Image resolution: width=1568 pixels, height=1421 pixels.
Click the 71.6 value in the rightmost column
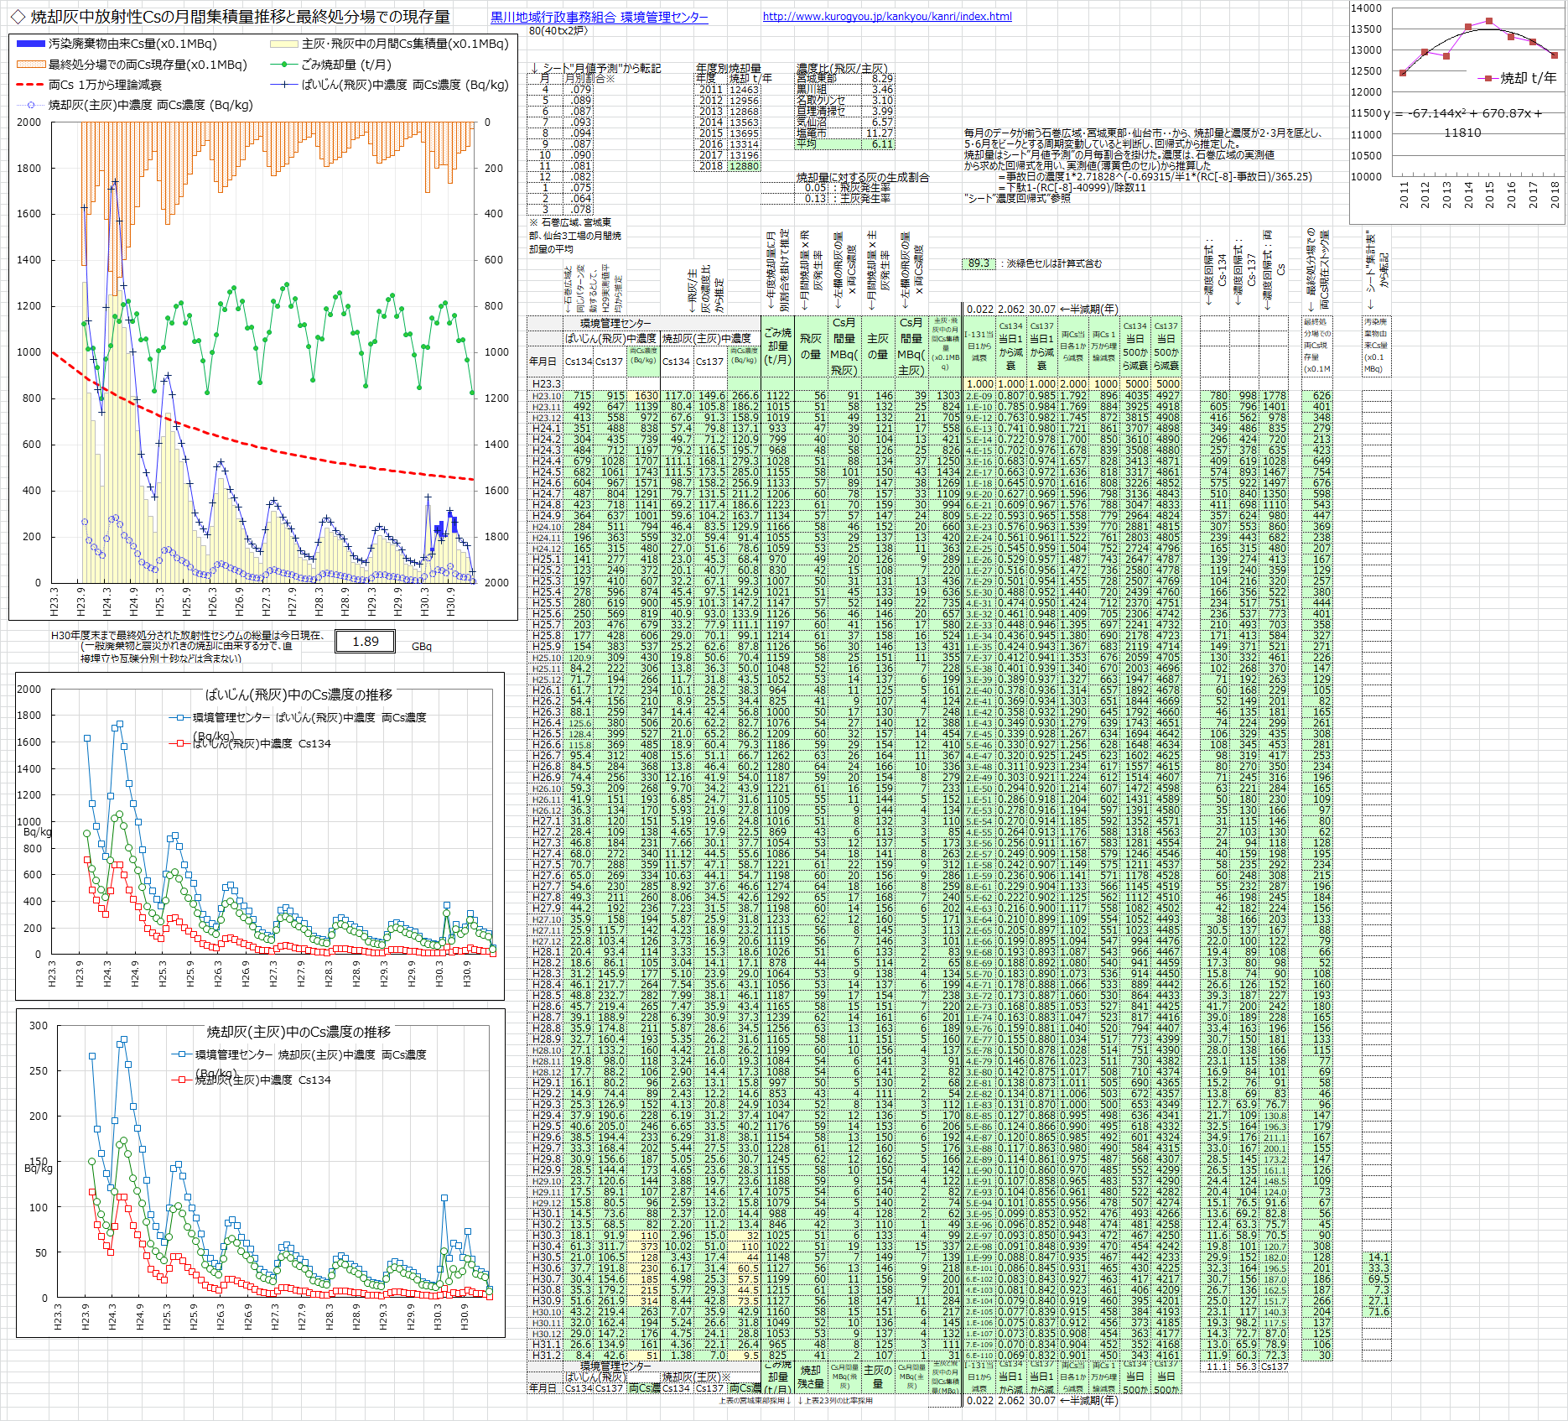click(1378, 1311)
